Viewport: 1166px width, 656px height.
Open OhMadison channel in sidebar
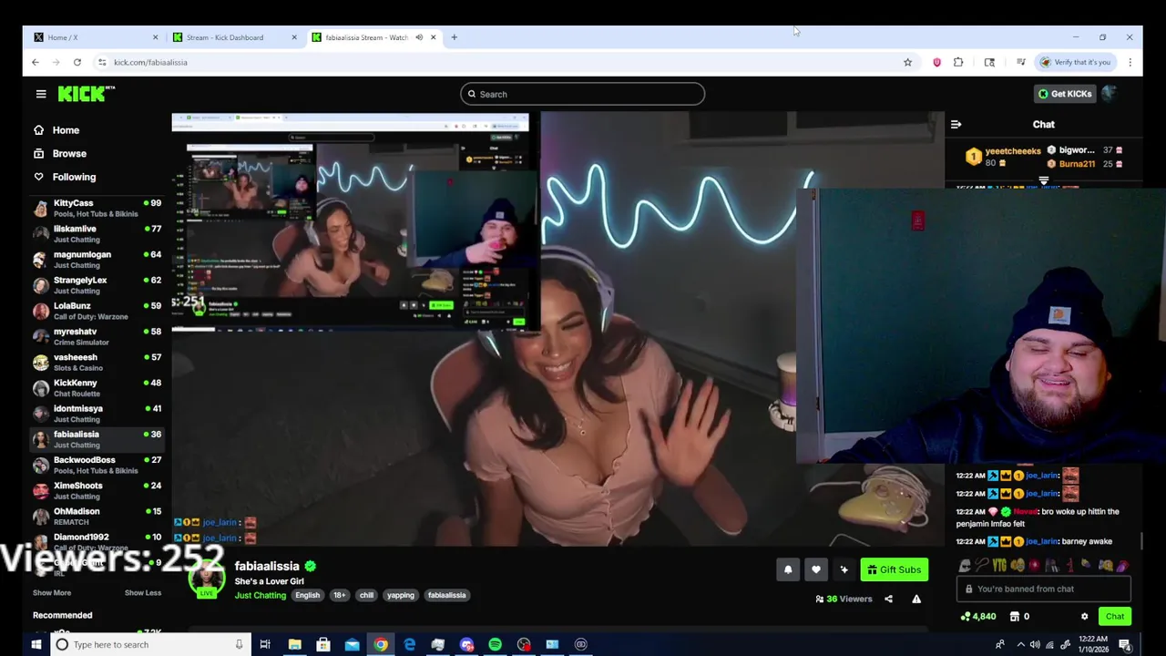[97, 517]
